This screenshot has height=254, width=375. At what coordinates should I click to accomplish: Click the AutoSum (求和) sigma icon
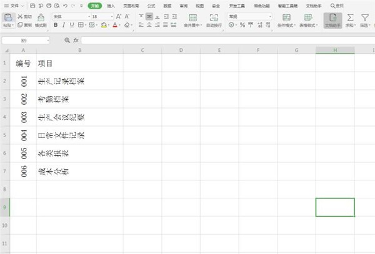351,17
